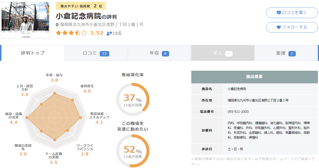Click the 37% paid leave gauge

(x=133, y=99)
